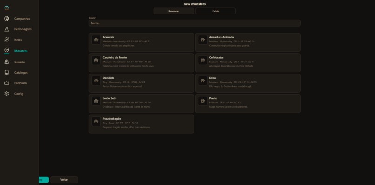Click the 'new monsters' catalog heading
The height and width of the screenshot is (185, 375).
[194, 4]
